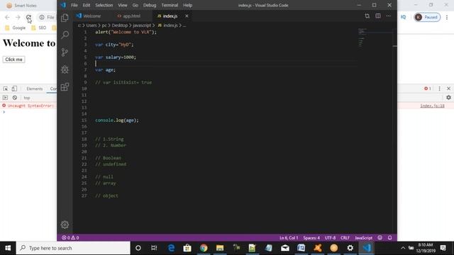Open Google Chrome from the taskbar
Viewport: 454px width, 255px height.
tap(204, 248)
